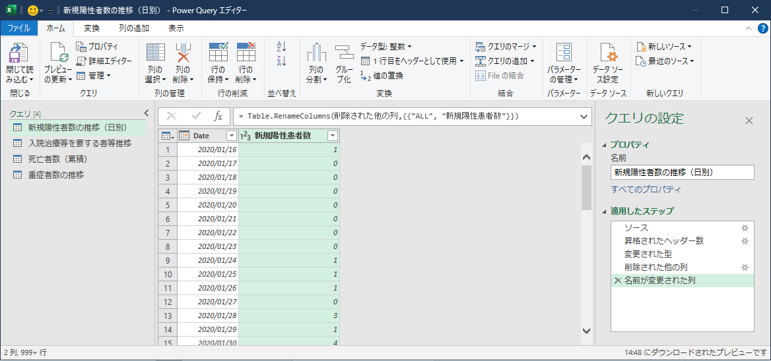771x361 pixels.
Task: Click Manage Parameters (パラメーターの管理) icon
Action: (x=564, y=53)
